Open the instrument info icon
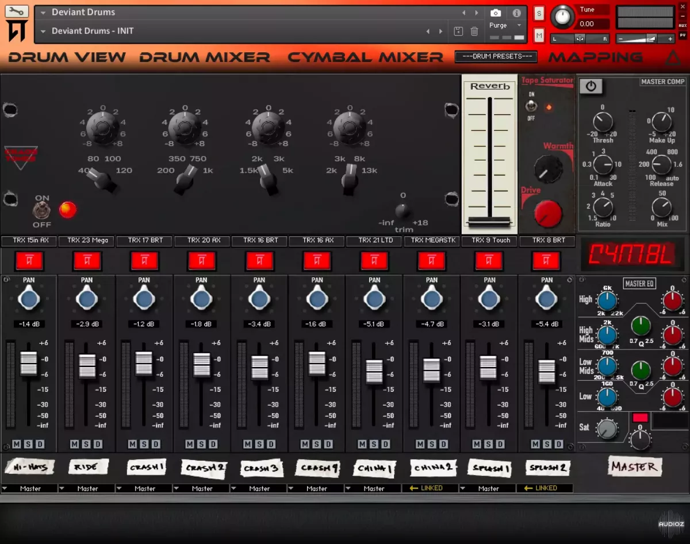The height and width of the screenshot is (544, 690). tap(516, 13)
